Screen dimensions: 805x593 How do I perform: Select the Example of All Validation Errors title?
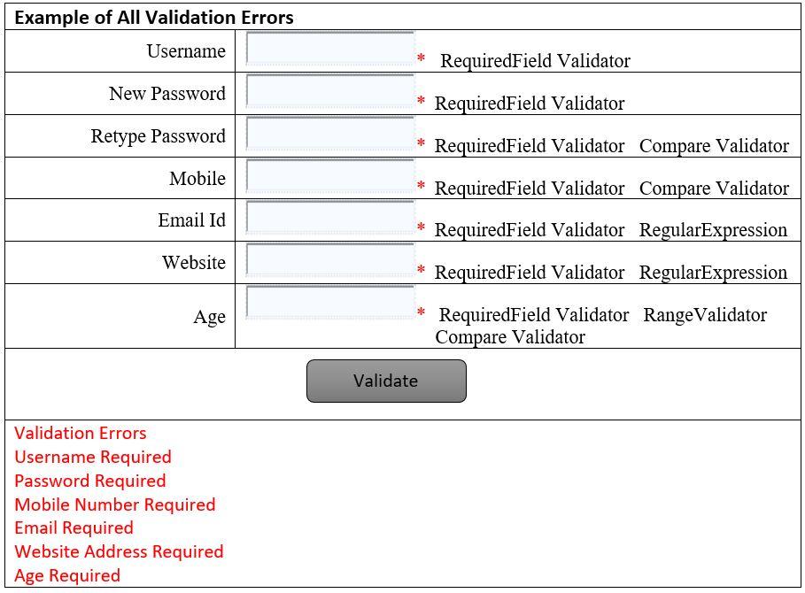[x=155, y=17]
